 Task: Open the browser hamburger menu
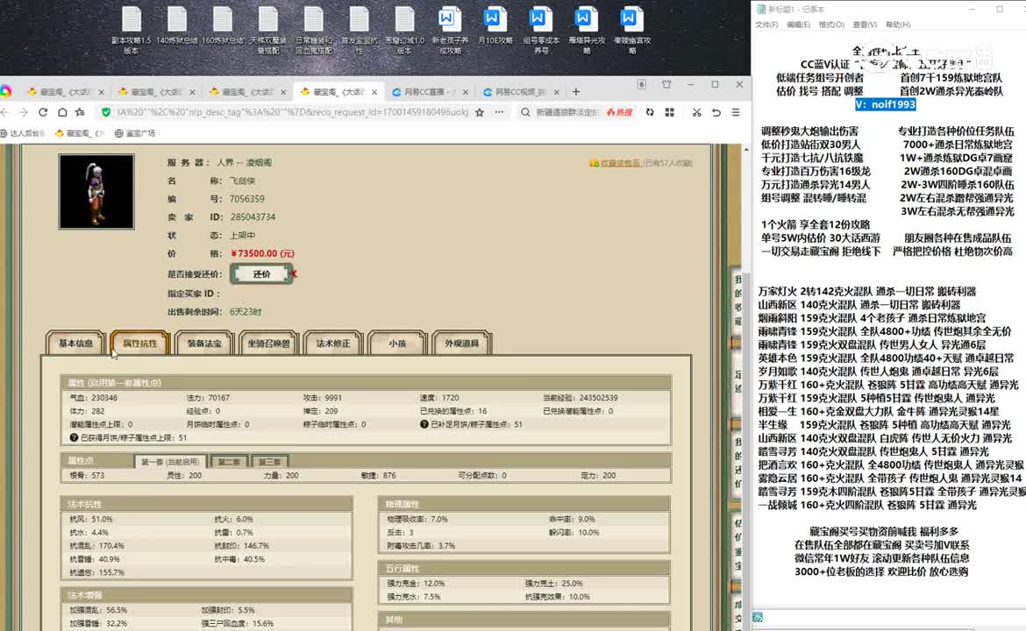coord(736,112)
